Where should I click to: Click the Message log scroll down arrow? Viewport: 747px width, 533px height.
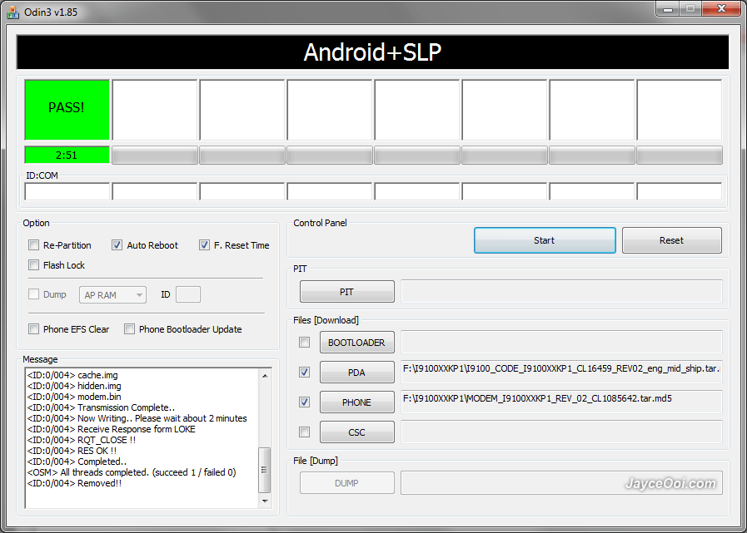point(265,501)
